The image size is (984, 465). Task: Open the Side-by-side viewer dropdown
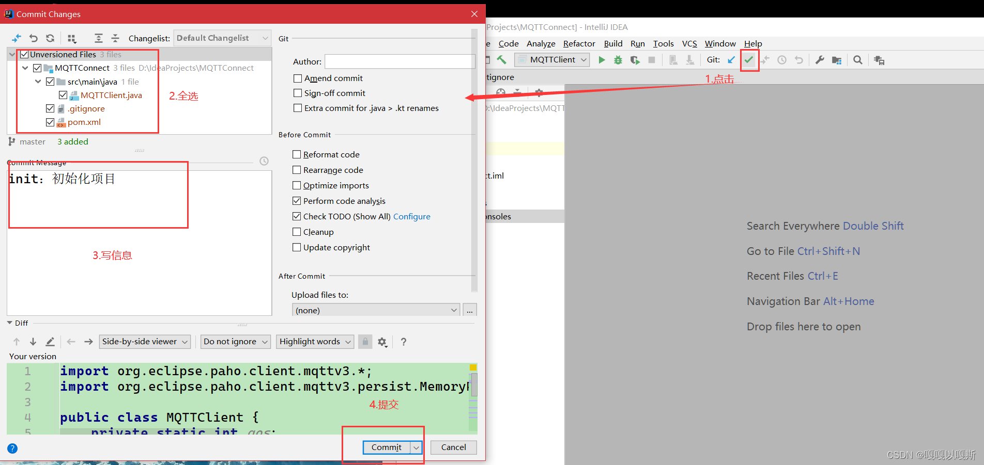coord(145,342)
